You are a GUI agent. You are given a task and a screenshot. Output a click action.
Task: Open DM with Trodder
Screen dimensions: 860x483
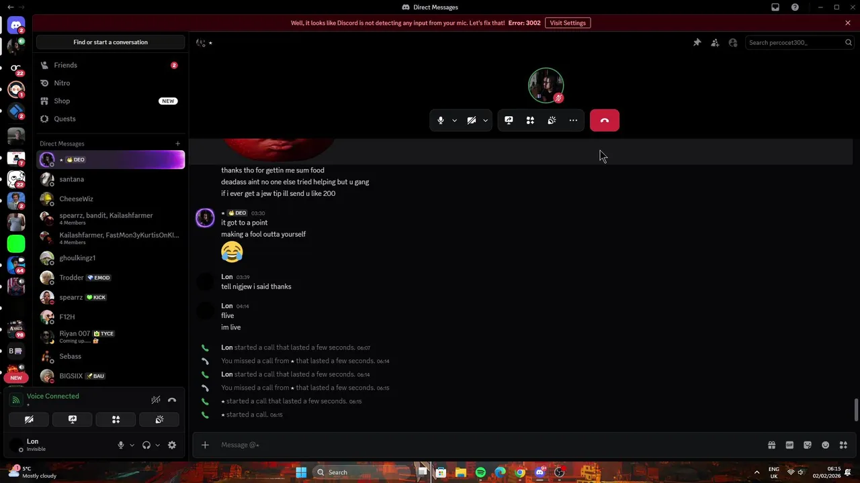(x=110, y=277)
